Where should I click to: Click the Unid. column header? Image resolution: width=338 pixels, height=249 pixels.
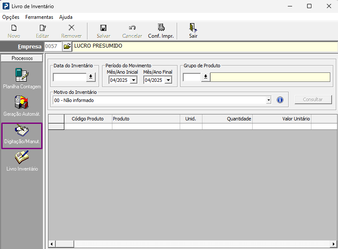point(191,119)
